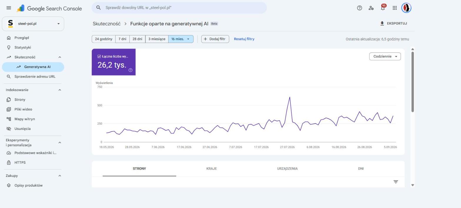Click the vertical scrollbar thumb
This screenshot has width=461, height=208.
click(x=412, y=82)
